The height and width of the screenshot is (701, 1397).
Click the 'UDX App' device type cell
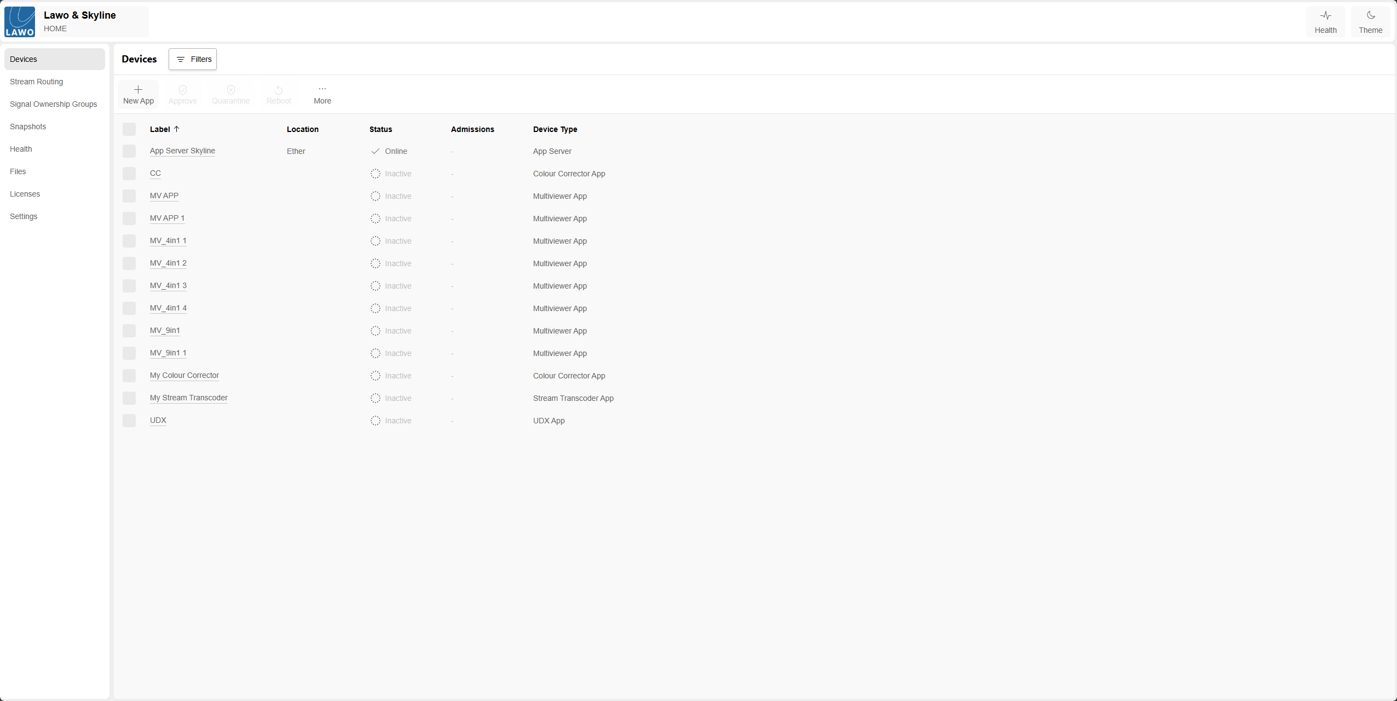click(549, 421)
